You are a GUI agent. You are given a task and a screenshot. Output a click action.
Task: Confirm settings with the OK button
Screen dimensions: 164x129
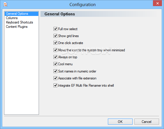[120, 121]
